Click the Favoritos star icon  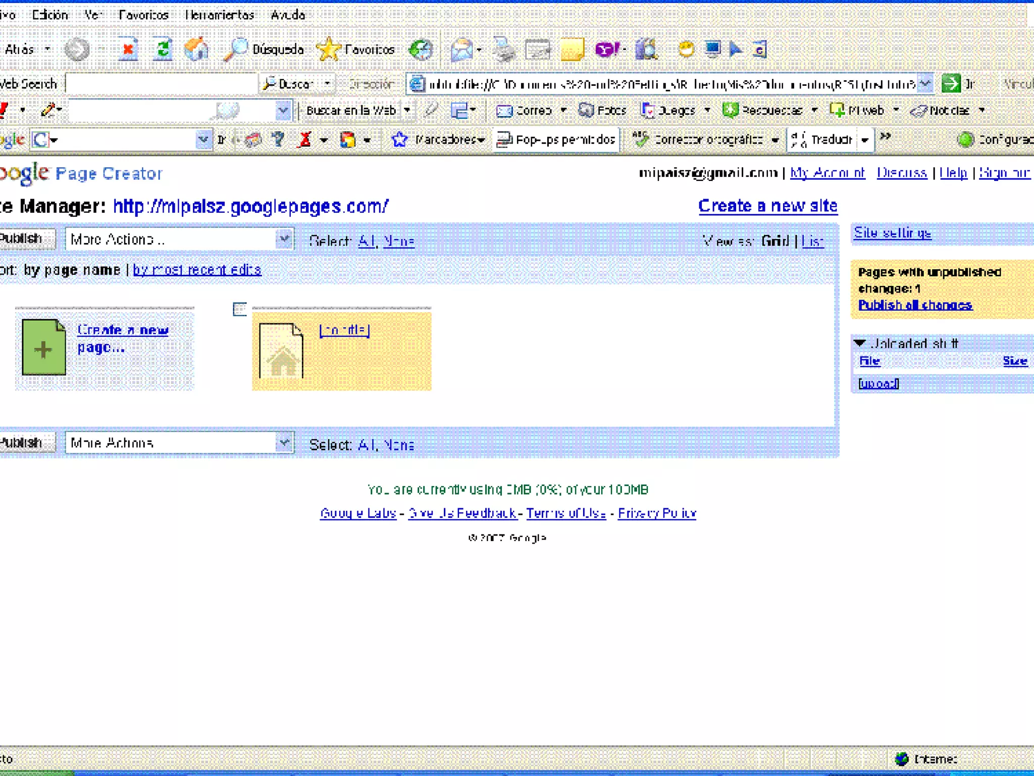(x=329, y=50)
